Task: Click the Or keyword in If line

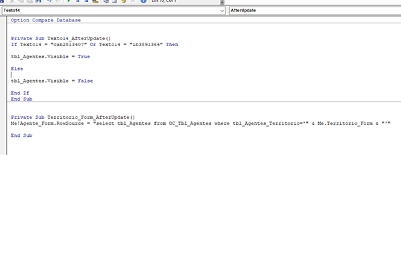Action: [93, 45]
